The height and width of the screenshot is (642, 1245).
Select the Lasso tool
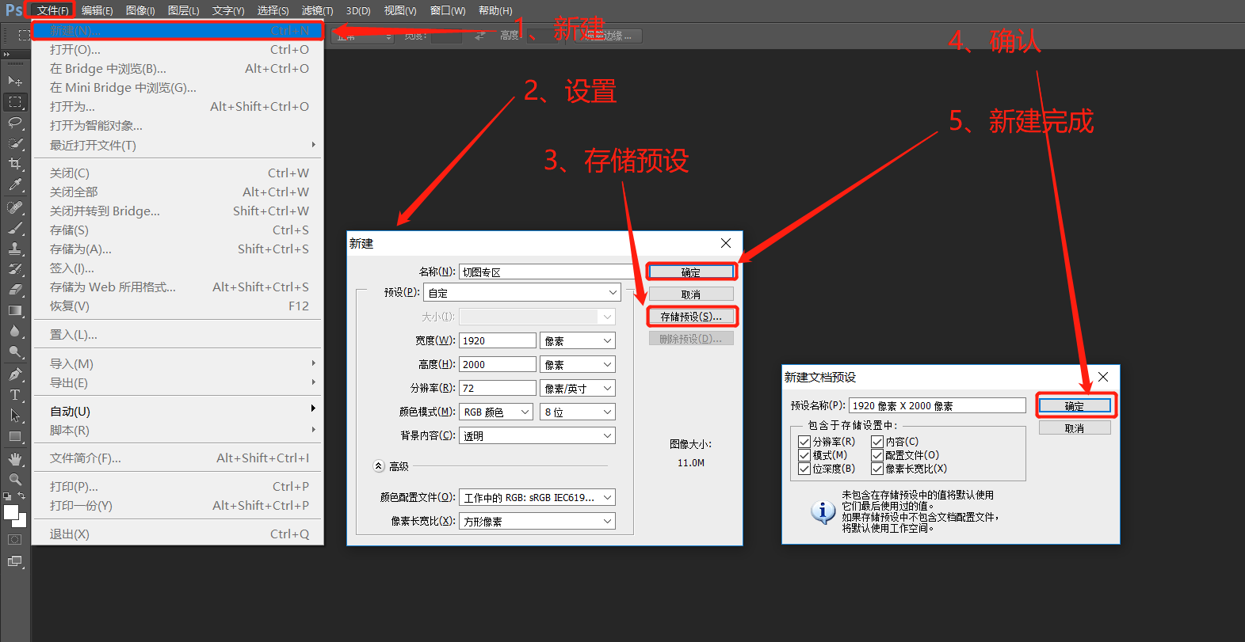click(15, 123)
